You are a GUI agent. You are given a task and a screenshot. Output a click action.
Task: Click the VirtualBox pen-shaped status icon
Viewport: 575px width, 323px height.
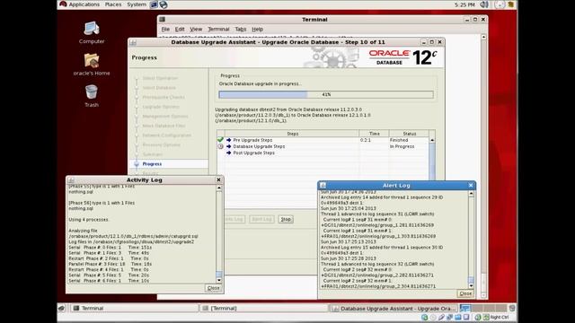[441, 317]
